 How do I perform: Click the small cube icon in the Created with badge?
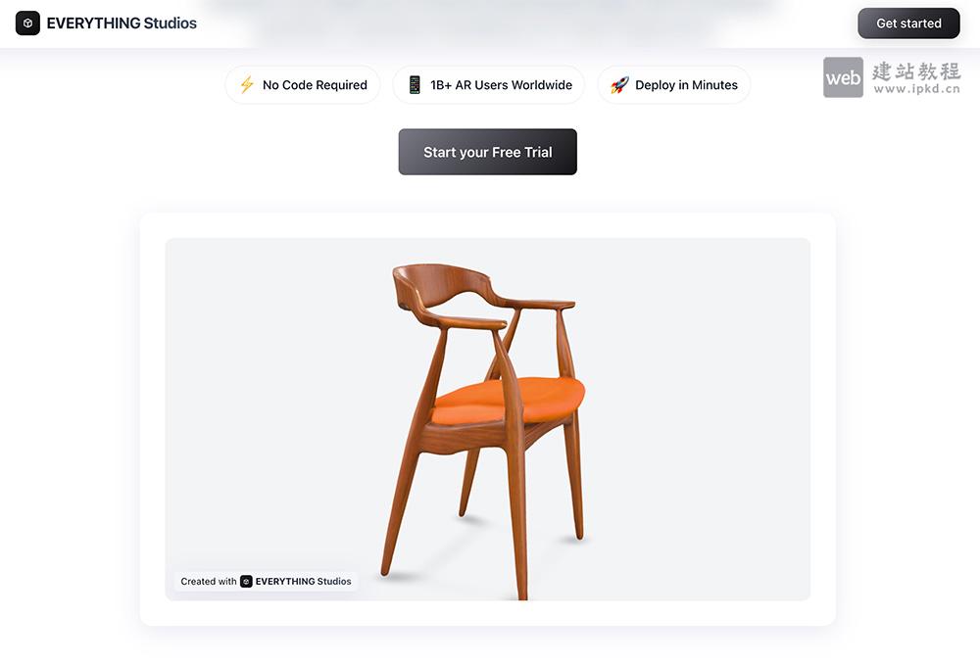[x=246, y=582]
